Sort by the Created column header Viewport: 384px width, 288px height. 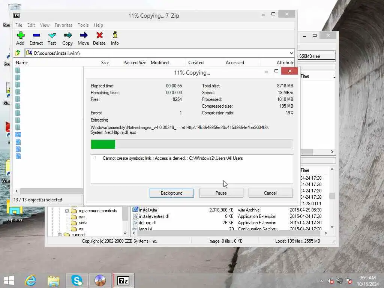pos(196,63)
